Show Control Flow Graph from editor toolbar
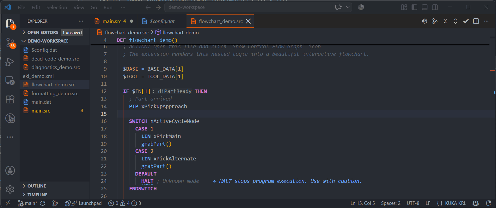The height and width of the screenshot is (208, 496). [435, 21]
